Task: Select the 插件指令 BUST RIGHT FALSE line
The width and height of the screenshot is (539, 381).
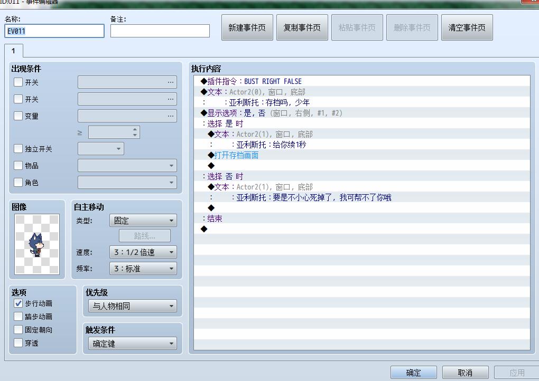Action: tap(361, 81)
